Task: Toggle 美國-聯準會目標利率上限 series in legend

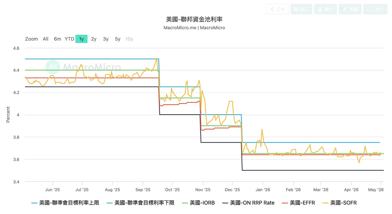Action: pyautogui.click(x=65, y=203)
